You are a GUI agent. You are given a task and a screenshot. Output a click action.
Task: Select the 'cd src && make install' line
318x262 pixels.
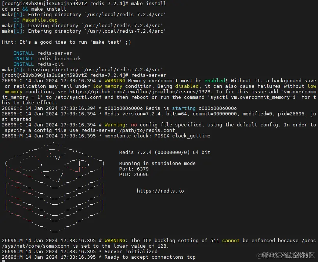coord(34,9)
